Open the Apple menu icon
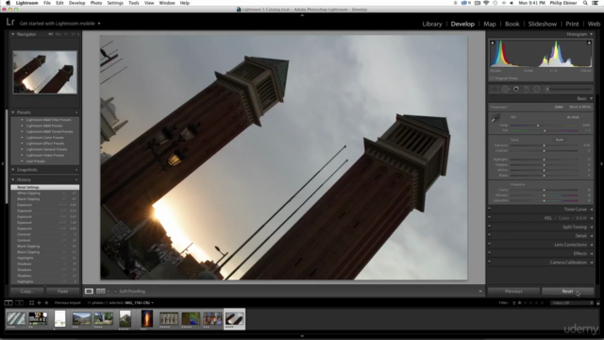This screenshot has width=604, height=340. point(8,3)
